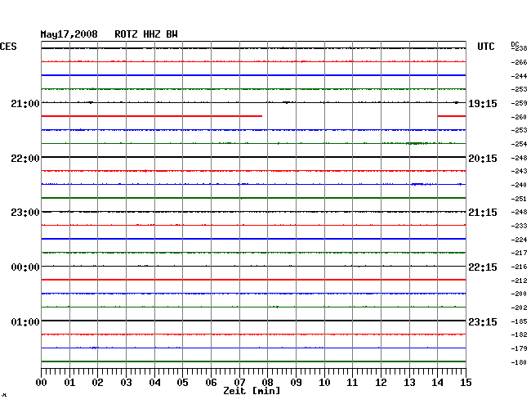This screenshot has width=531, height=404.
Task: Click the 21:15 UTC time label
Action: 483,213
